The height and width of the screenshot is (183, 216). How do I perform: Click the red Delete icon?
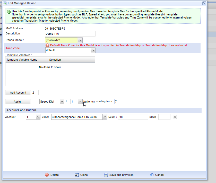[47, 175]
